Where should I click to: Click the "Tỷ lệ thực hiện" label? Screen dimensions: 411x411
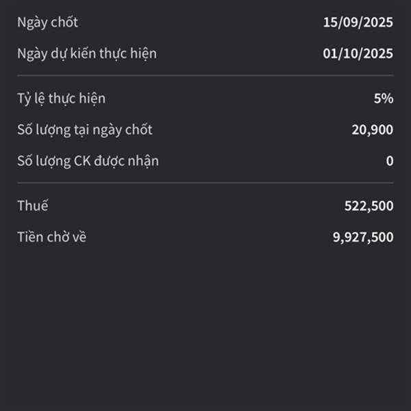pos(62,99)
